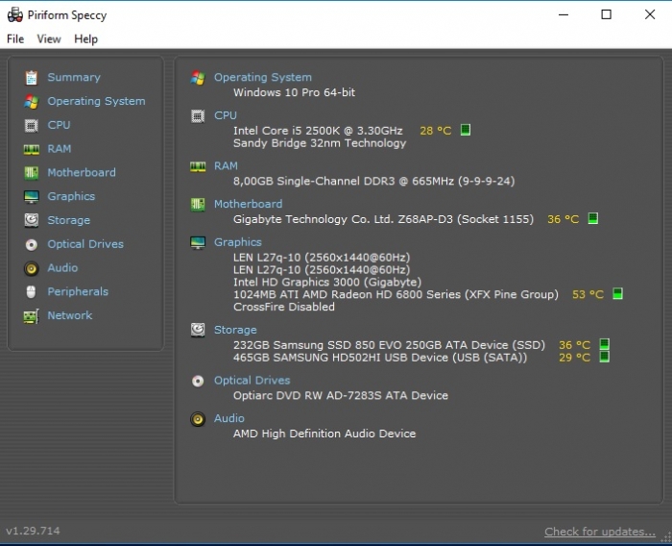Click 'Intel HD Graphics 3000 (Gigabyte)' text
This screenshot has width=672, height=546.
(x=327, y=282)
